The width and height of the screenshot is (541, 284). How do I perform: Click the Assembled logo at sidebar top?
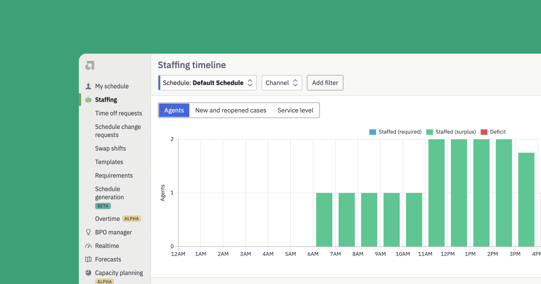[x=89, y=65]
